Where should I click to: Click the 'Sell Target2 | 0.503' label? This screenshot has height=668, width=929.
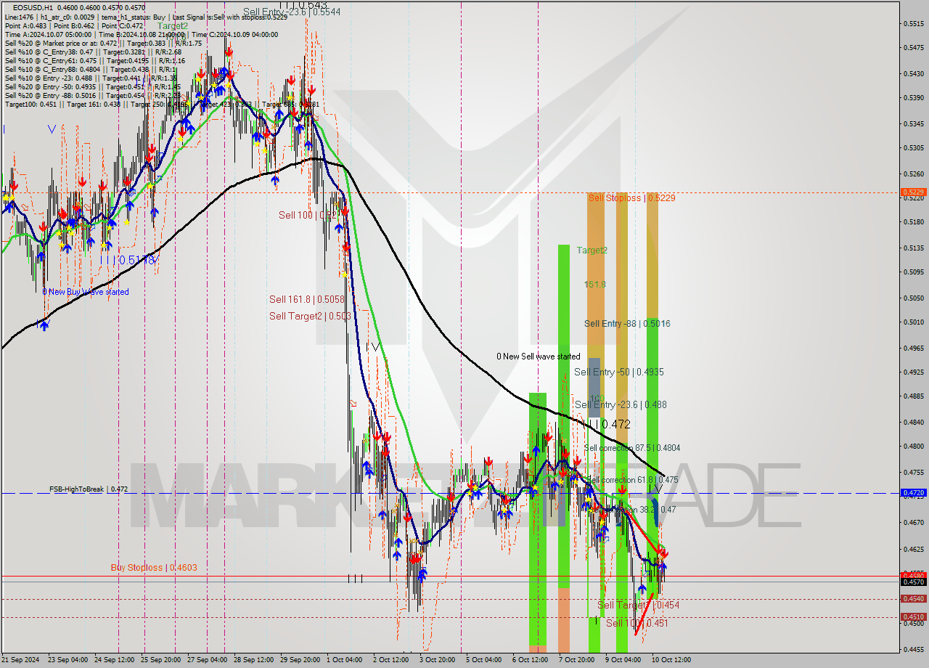tap(310, 316)
